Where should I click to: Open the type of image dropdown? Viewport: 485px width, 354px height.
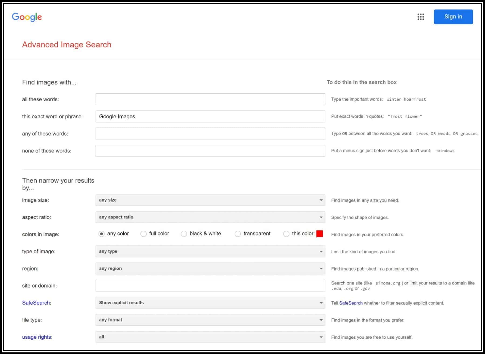coord(210,251)
